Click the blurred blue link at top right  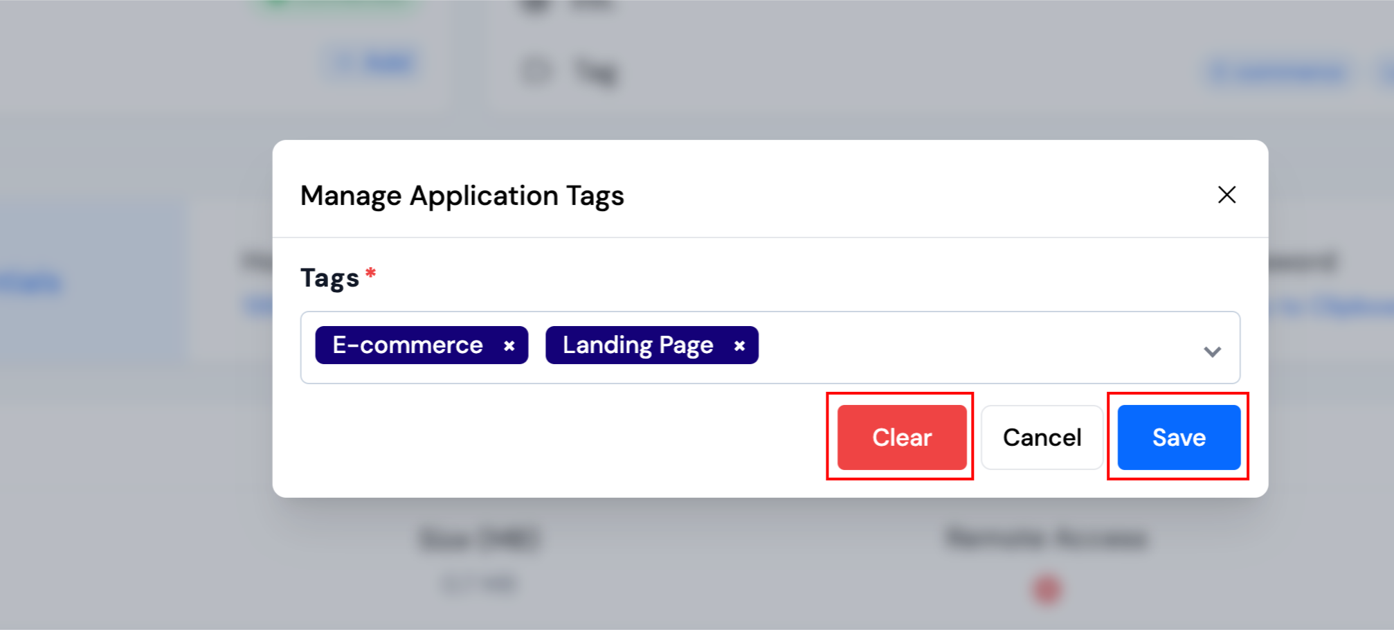[x=1277, y=71]
